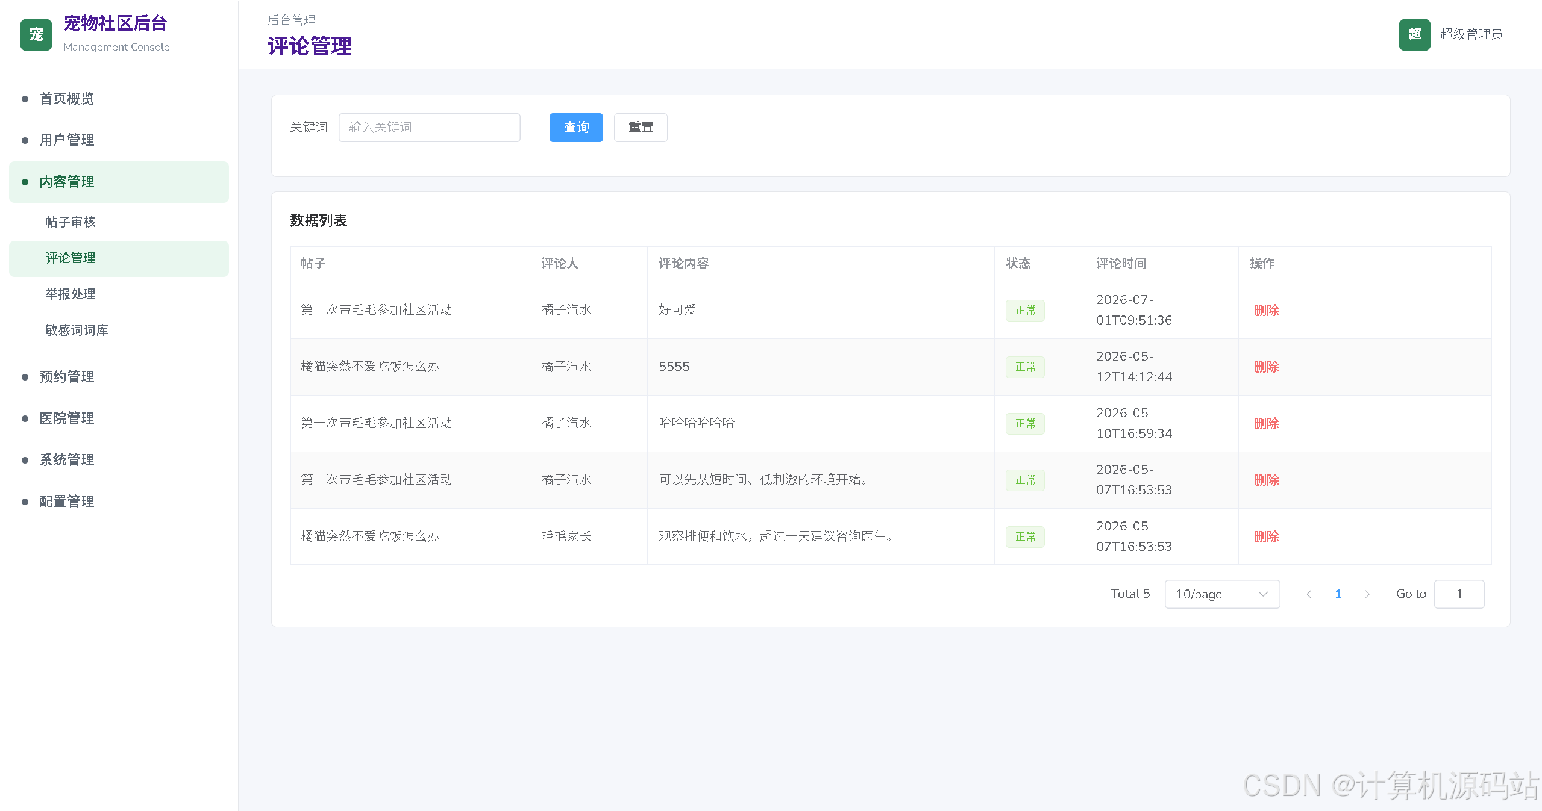Click page number 1
1542x811 pixels.
[x=1338, y=594]
